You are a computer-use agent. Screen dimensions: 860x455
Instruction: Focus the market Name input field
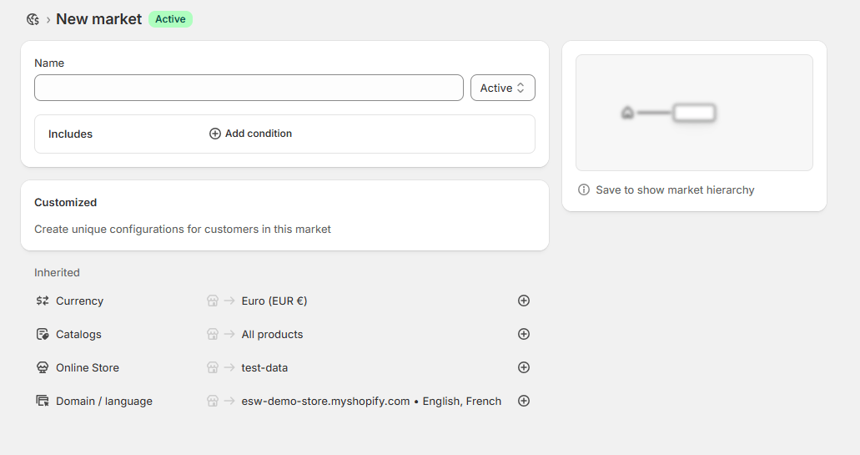[249, 88]
